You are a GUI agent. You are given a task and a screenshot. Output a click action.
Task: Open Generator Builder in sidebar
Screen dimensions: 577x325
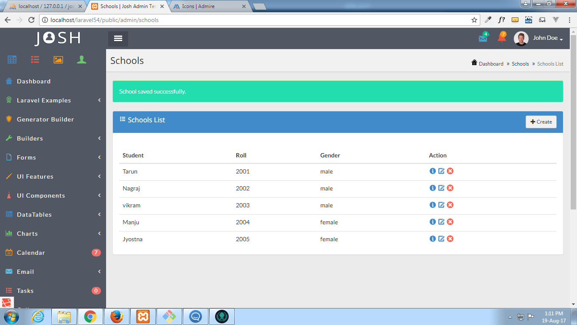[x=45, y=119]
